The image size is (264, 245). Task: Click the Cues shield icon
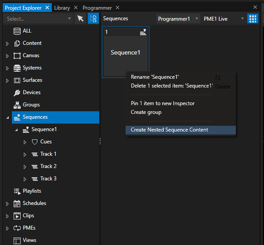tap(35, 142)
